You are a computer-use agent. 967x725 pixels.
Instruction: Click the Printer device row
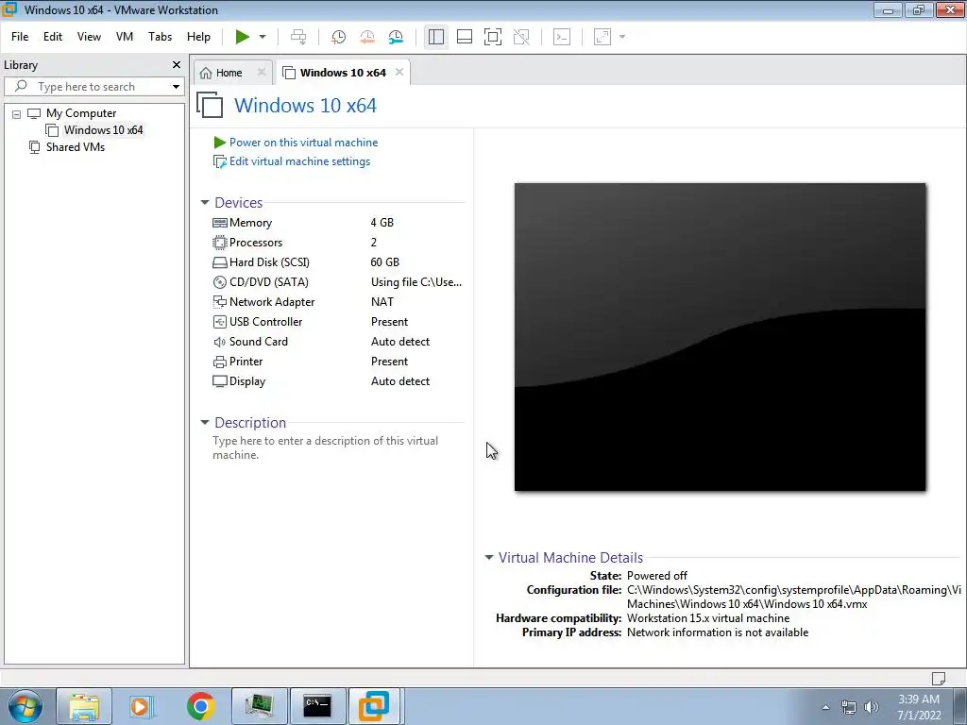click(337, 362)
